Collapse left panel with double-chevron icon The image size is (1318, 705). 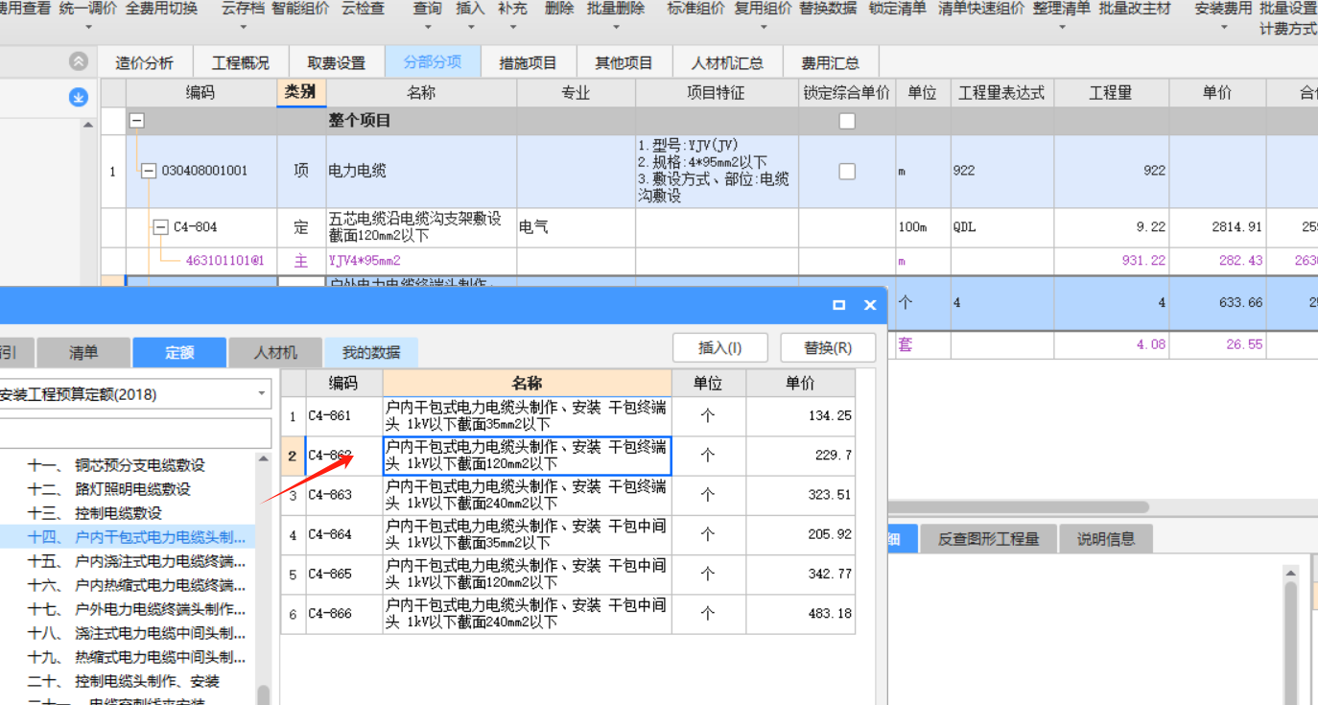point(79,61)
